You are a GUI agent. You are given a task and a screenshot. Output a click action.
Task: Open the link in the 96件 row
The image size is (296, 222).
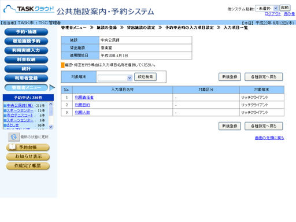tap(13, 125)
